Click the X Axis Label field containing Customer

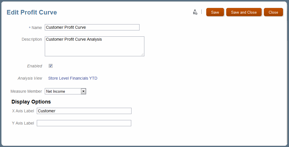pos(84,111)
